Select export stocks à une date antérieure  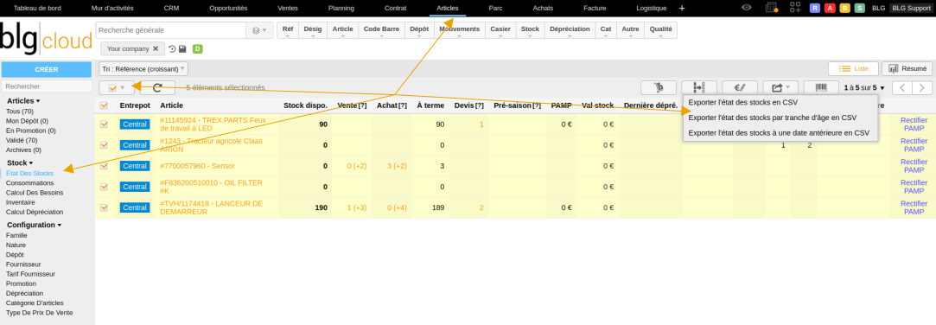779,132
